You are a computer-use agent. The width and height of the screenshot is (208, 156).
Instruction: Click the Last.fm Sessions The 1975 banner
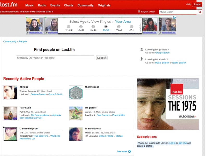click(168, 104)
